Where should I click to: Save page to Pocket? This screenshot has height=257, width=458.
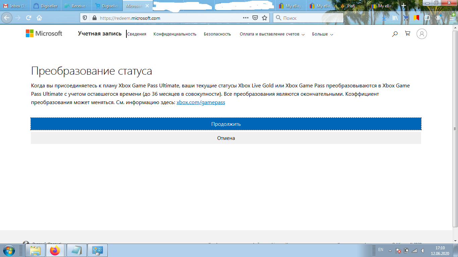[x=255, y=18]
